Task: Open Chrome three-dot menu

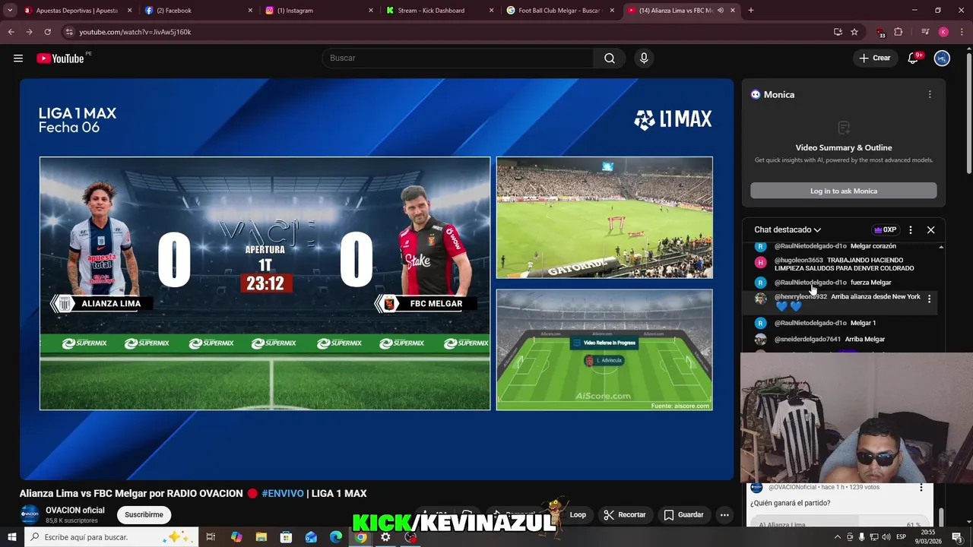Action: click(962, 32)
